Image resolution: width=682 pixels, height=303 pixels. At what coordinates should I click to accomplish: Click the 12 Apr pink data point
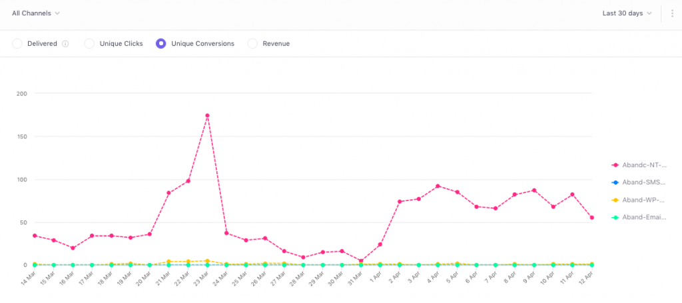591,218
